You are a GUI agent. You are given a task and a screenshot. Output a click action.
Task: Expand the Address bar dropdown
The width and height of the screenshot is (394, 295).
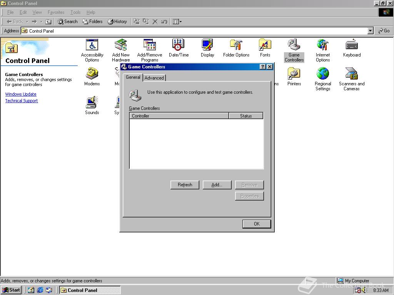370,31
